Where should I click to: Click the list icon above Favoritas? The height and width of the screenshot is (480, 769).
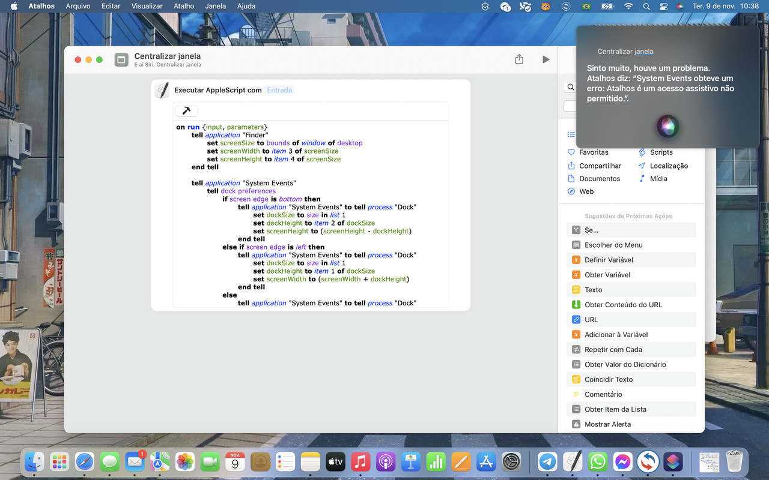[571, 134]
